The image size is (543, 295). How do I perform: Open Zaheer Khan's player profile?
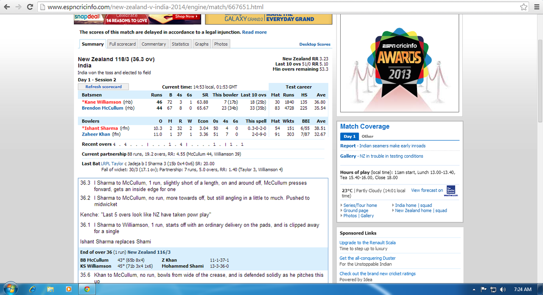click(x=96, y=134)
